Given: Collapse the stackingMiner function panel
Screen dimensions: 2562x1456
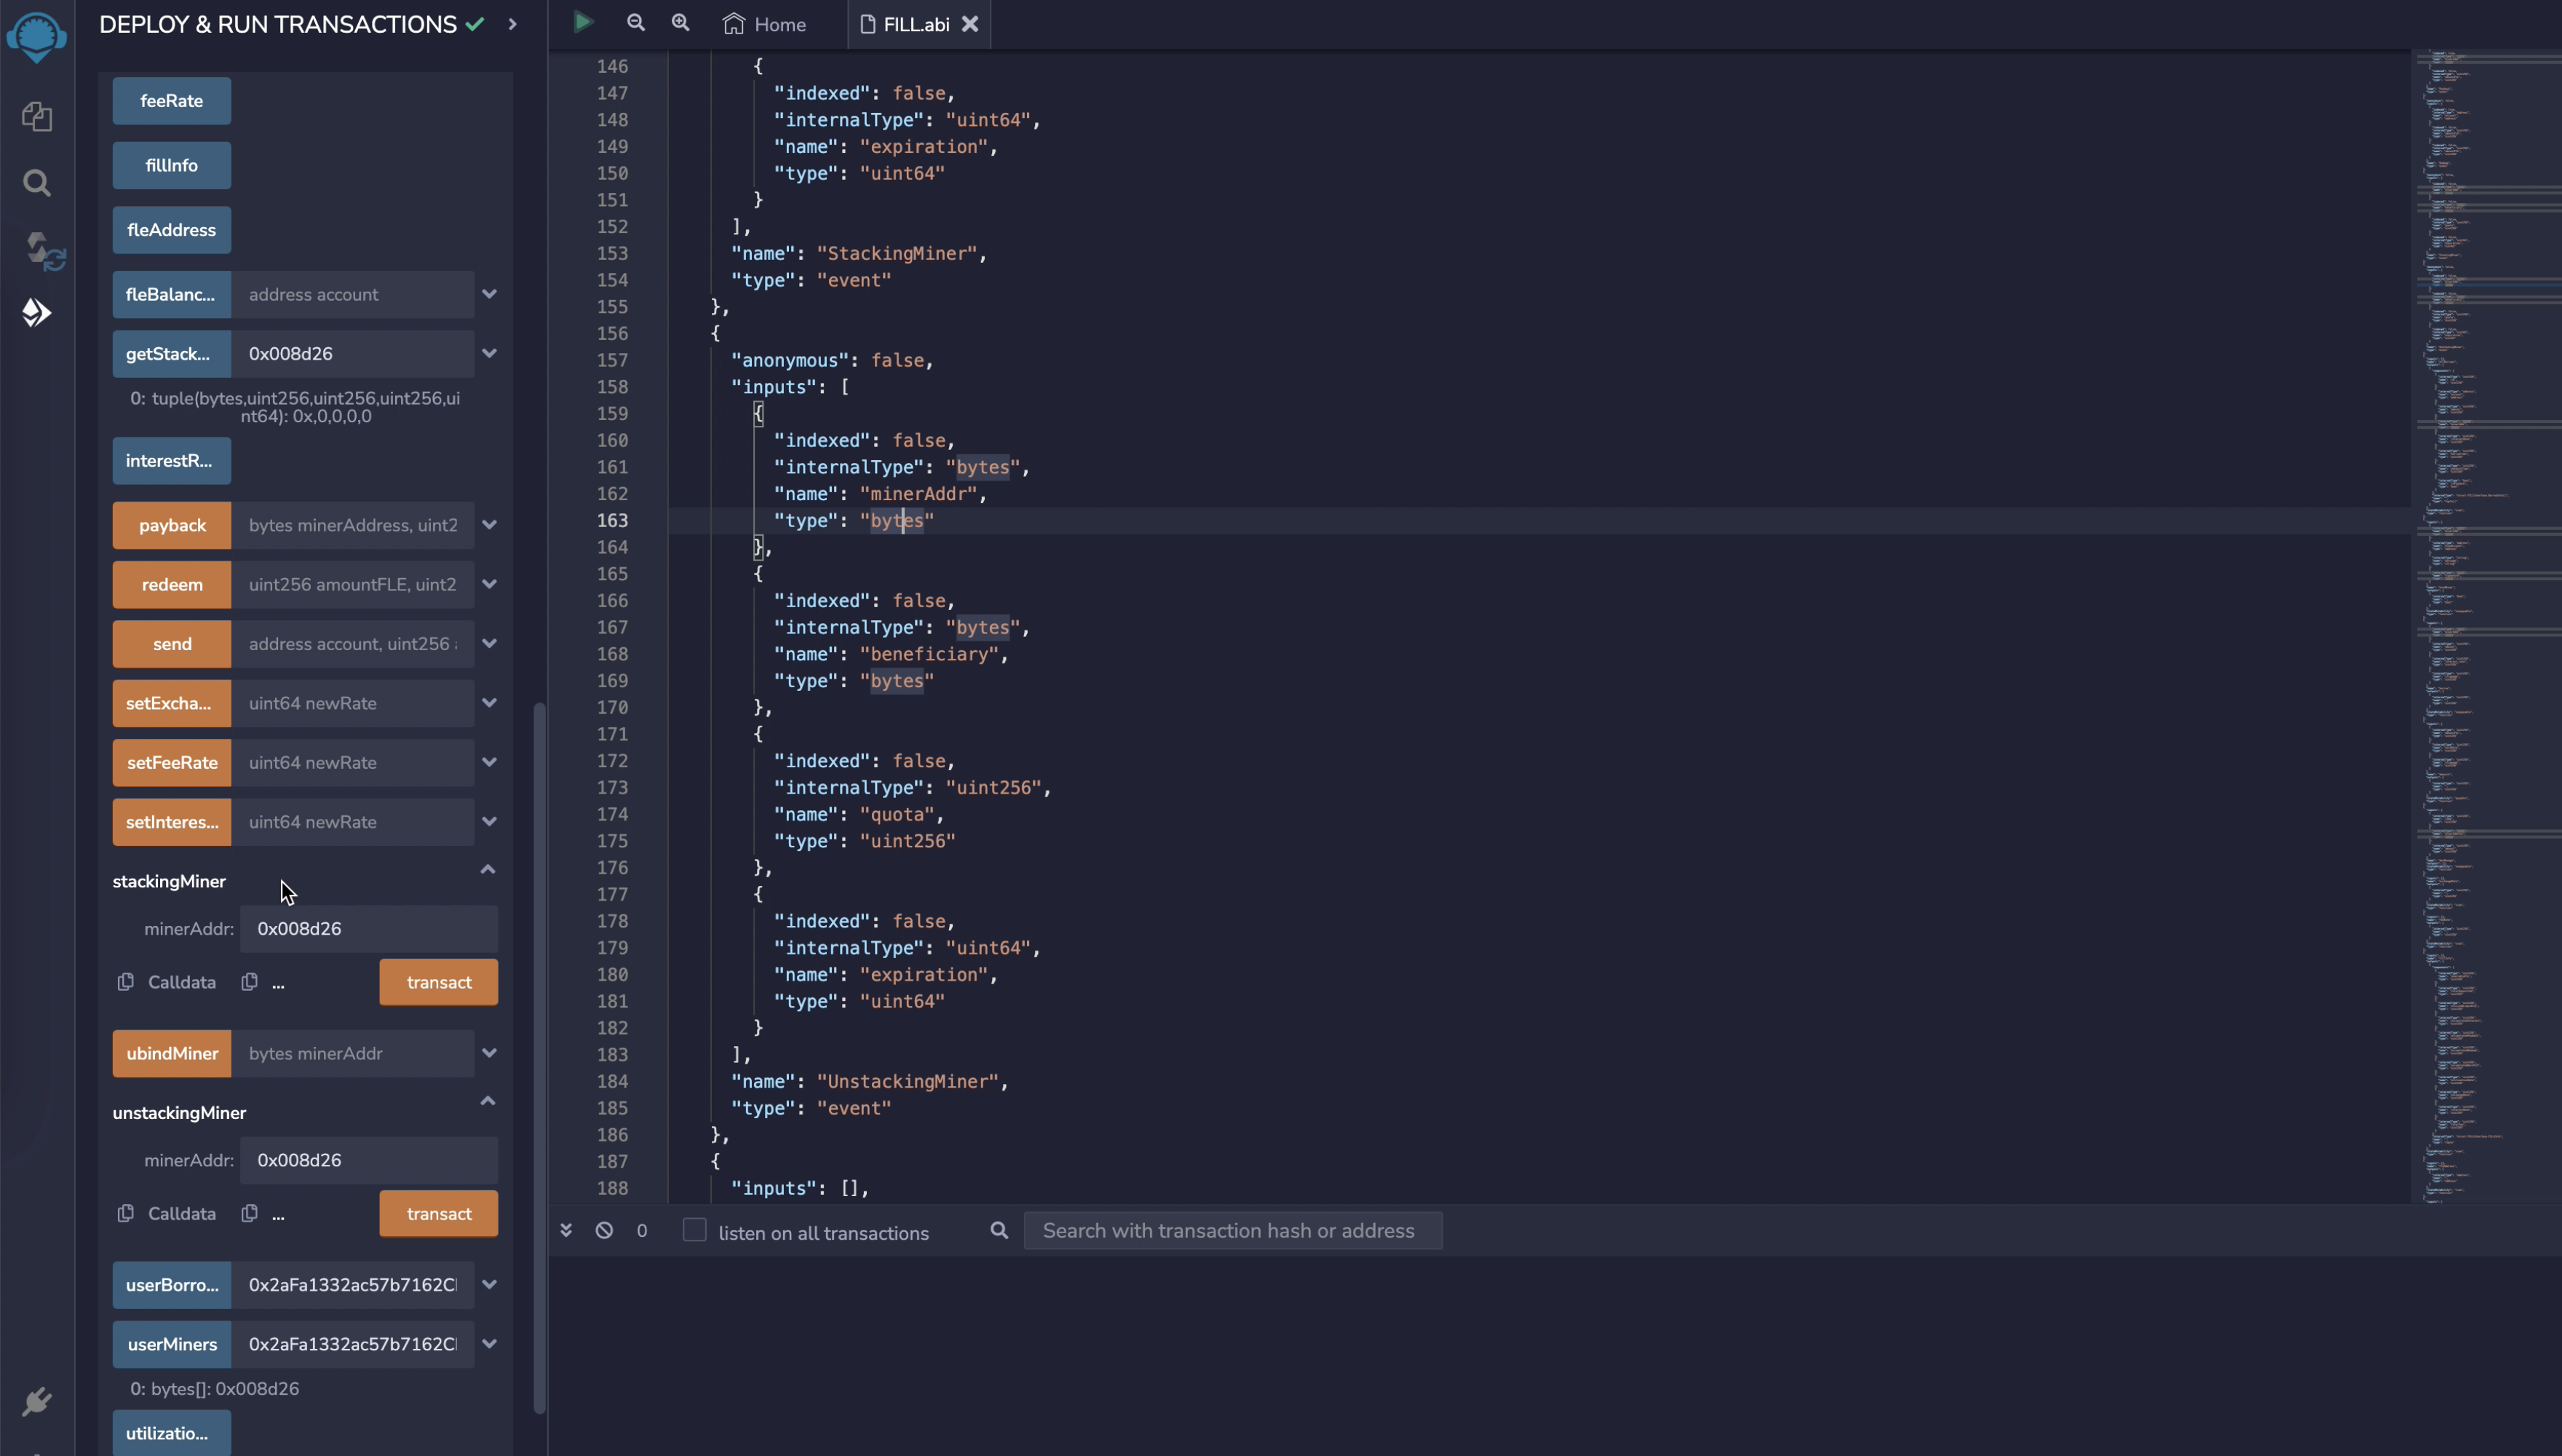Looking at the screenshot, I should 488,869.
